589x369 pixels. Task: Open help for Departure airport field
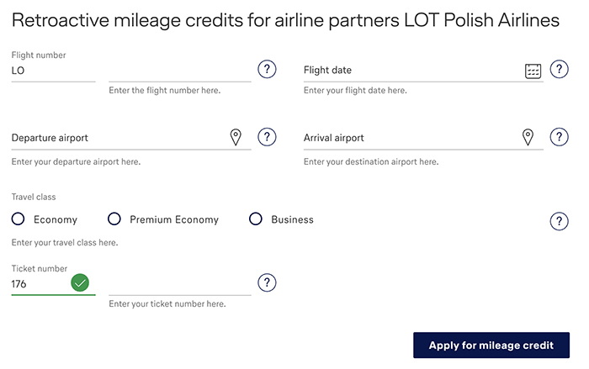[x=267, y=137]
